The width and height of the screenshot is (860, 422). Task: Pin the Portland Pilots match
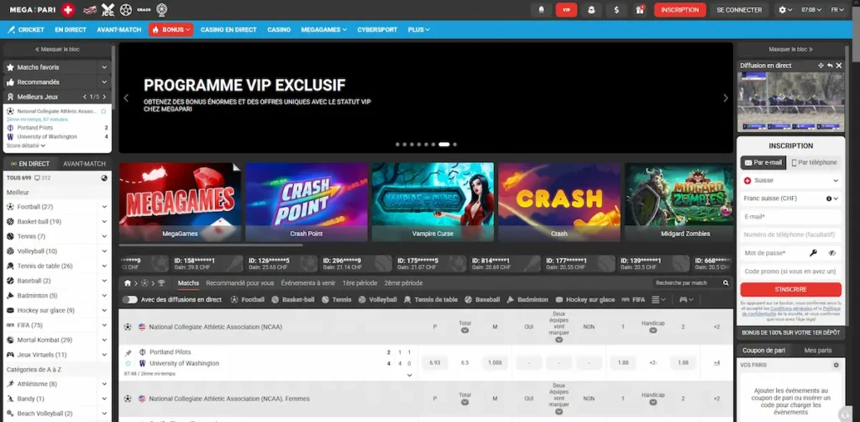[128, 352]
